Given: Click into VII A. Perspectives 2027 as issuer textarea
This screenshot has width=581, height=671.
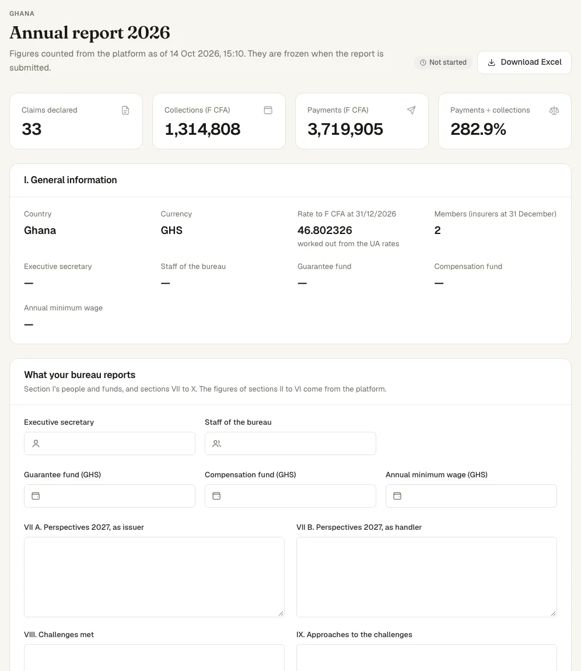Looking at the screenshot, I should click(154, 577).
